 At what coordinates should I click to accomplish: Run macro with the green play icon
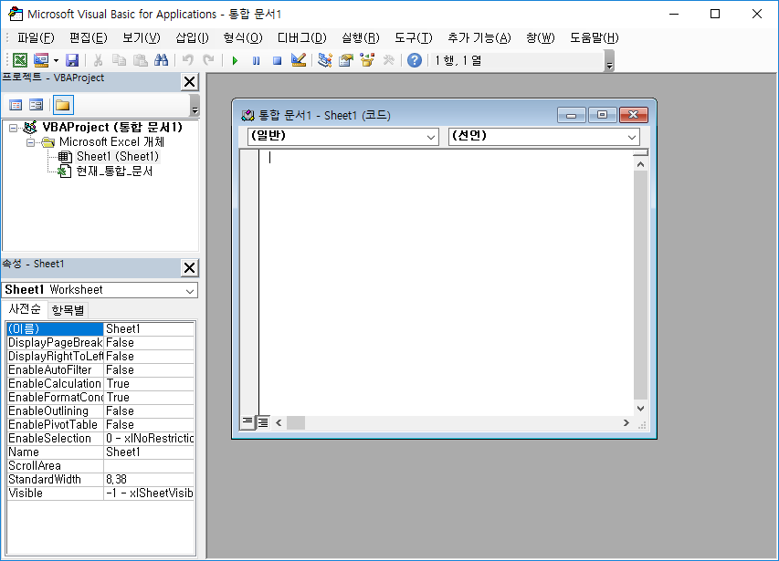tap(235, 60)
